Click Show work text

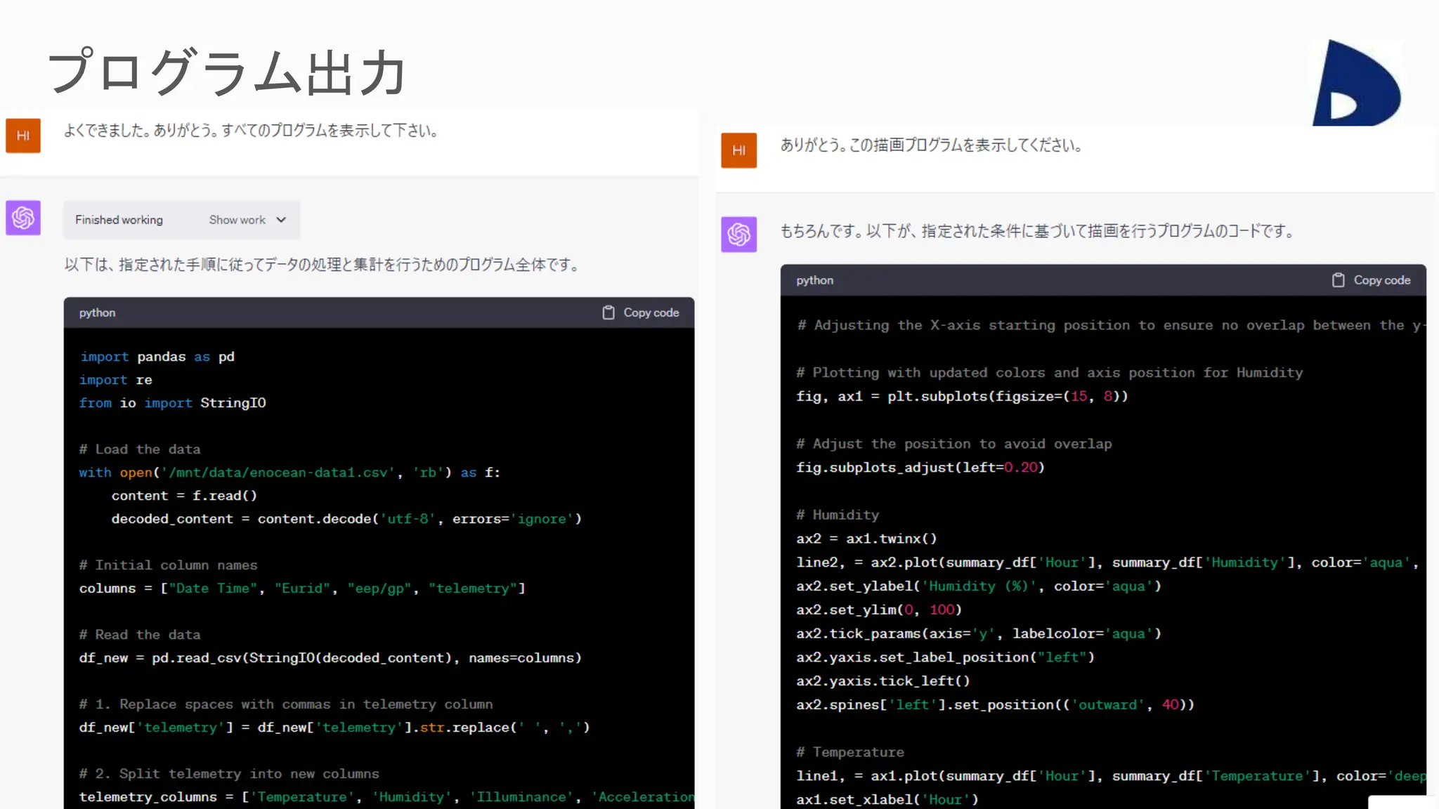[x=237, y=220]
